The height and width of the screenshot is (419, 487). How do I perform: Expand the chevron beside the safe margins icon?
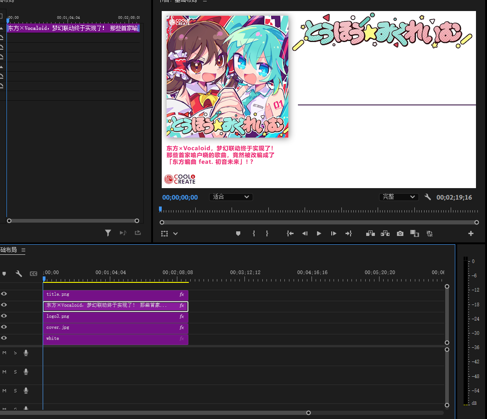click(175, 234)
